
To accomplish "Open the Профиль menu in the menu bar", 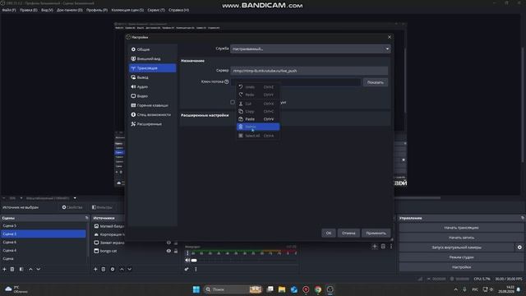I will point(97,10).
